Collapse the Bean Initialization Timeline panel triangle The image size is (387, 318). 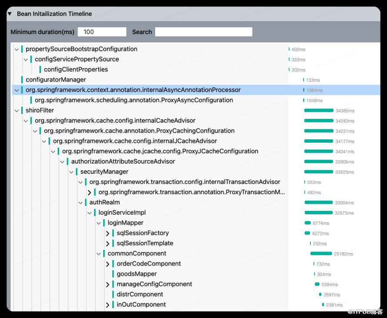(10, 14)
